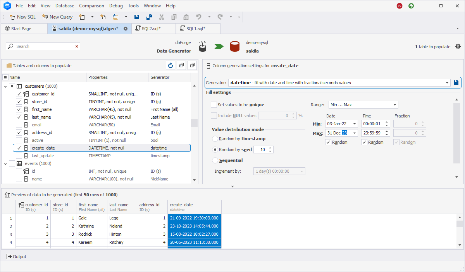Open the Range Min ... Max dropdown

pyautogui.click(x=395, y=104)
